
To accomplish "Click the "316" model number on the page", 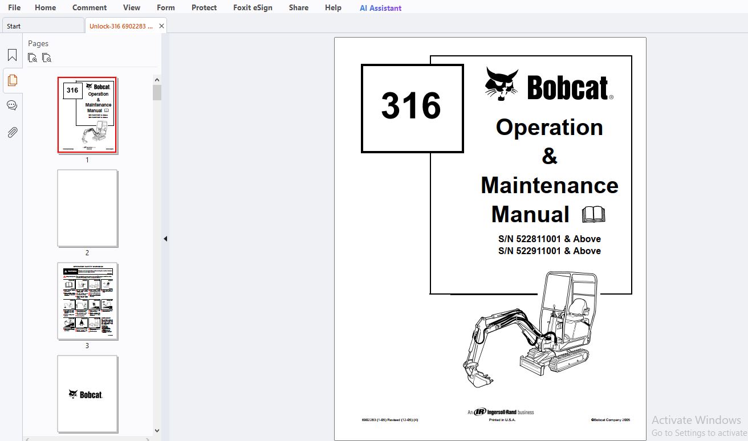I will coord(411,107).
